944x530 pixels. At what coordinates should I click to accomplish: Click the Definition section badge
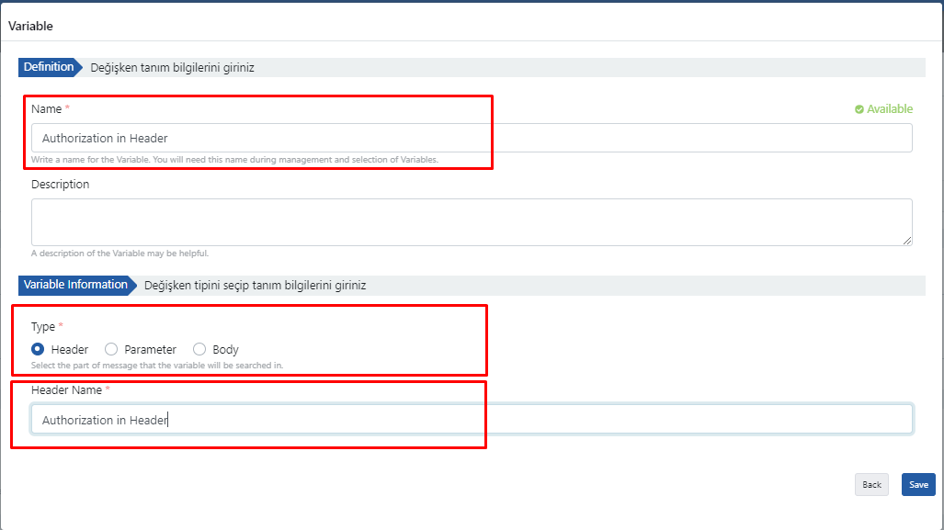tap(50, 67)
